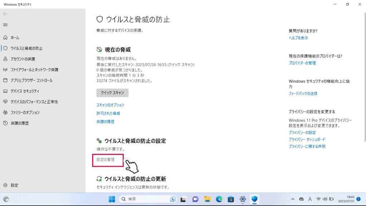Open デバイス セキュリティ from sidebar
This screenshot has height=206, width=366.
click(x=25, y=91)
